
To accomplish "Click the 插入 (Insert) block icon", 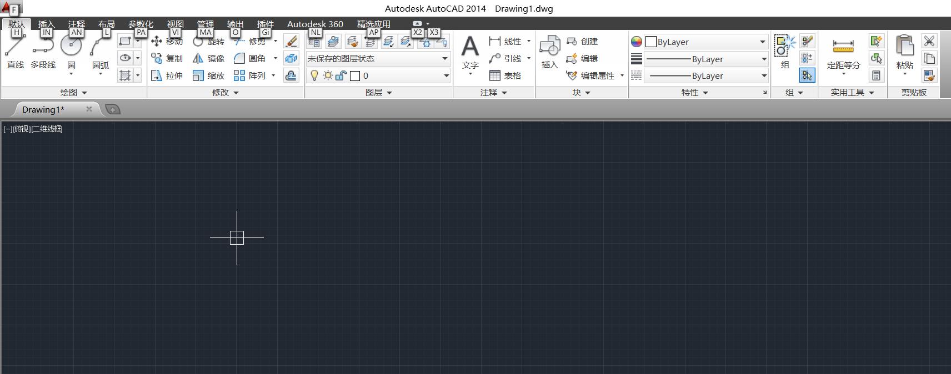I will tap(549, 52).
